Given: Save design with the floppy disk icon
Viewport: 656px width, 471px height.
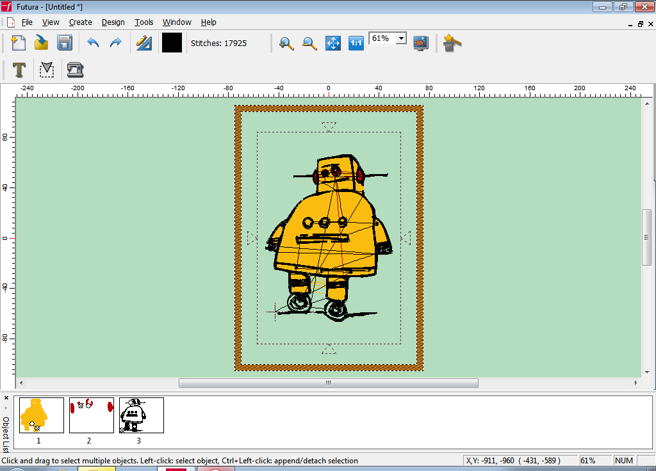Looking at the screenshot, I should (x=65, y=43).
